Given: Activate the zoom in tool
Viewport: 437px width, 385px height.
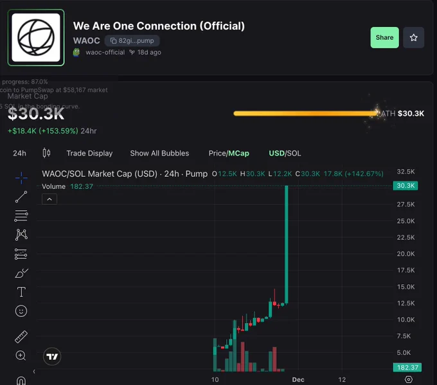Looking at the screenshot, I should [x=21, y=355].
